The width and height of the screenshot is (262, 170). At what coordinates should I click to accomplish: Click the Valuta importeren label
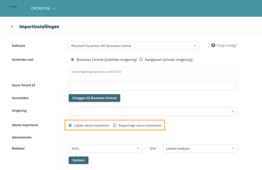point(25,125)
